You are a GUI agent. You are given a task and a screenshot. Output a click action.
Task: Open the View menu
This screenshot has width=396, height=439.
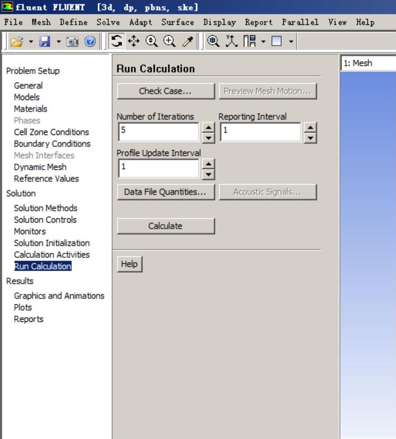pyautogui.click(x=338, y=22)
